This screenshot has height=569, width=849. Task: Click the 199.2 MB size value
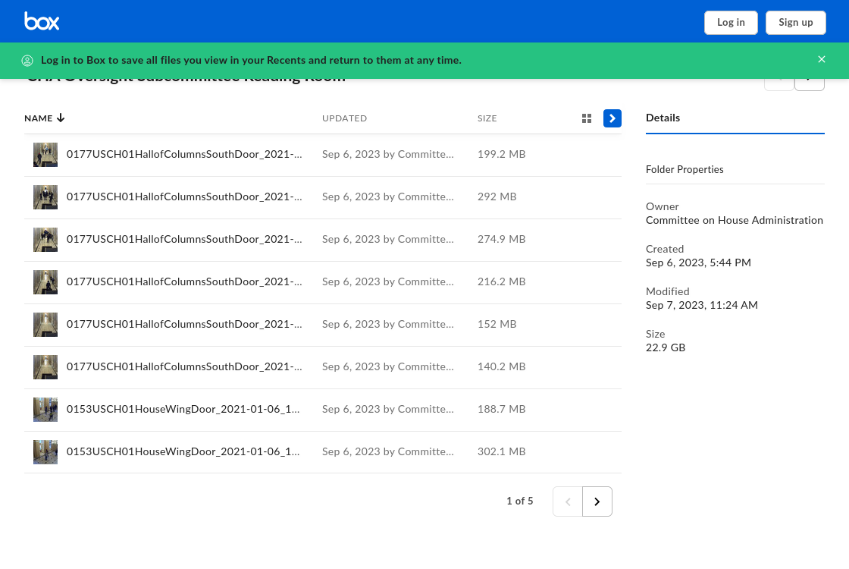(501, 155)
